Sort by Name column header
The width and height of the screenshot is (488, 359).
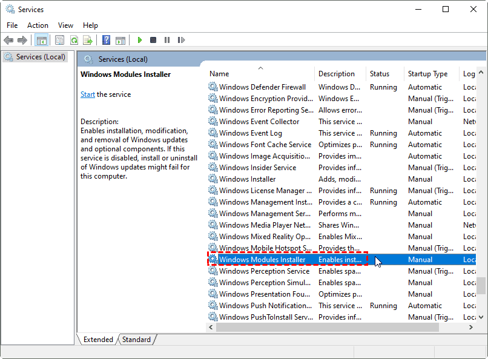(260, 74)
